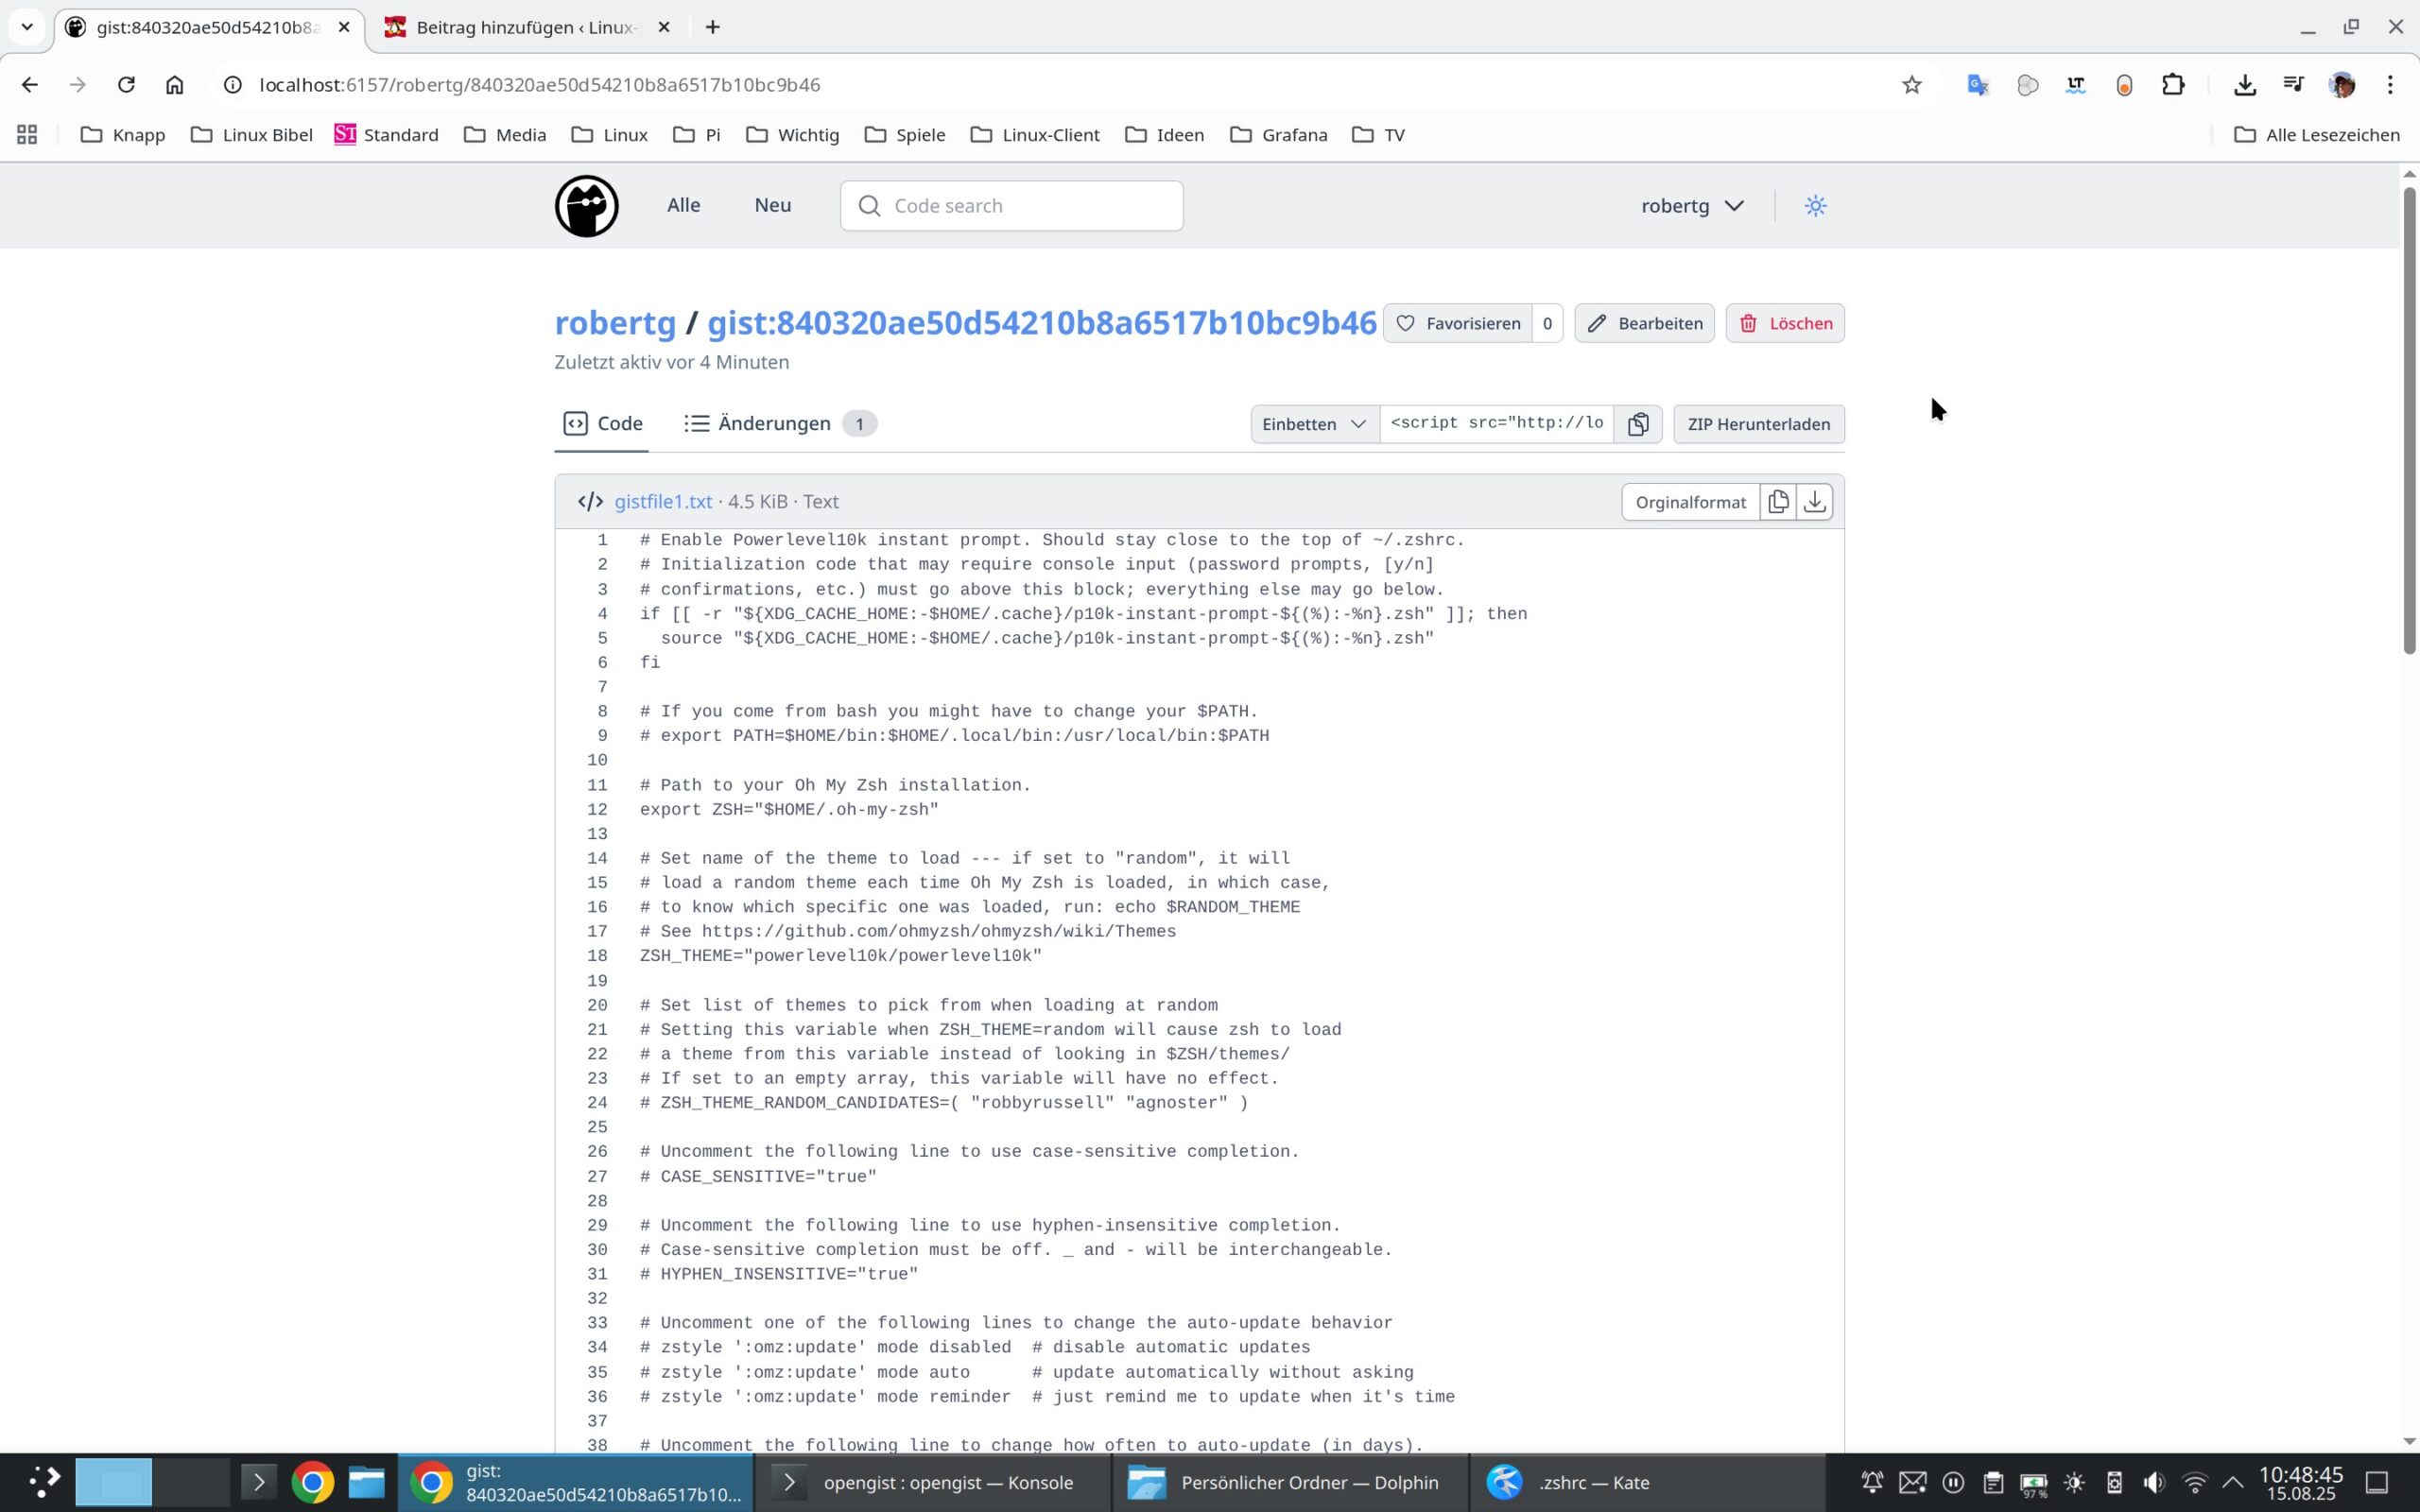
Task: Switch to the Änderungen tab
Action: [780, 424]
